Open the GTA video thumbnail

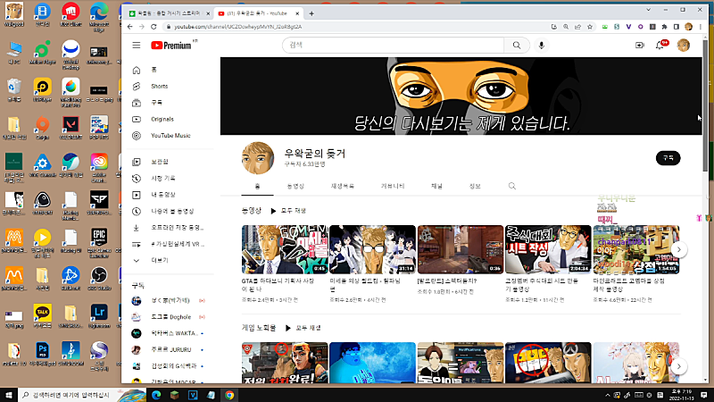tap(285, 249)
